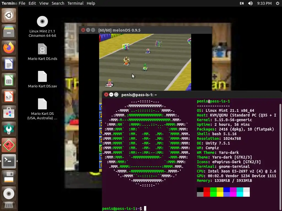Image resolution: width=282 pixels, height=211 pixels.
Task: Open LibreOffice Writer in the dock
Action: pyautogui.click(x=9, y=64)
